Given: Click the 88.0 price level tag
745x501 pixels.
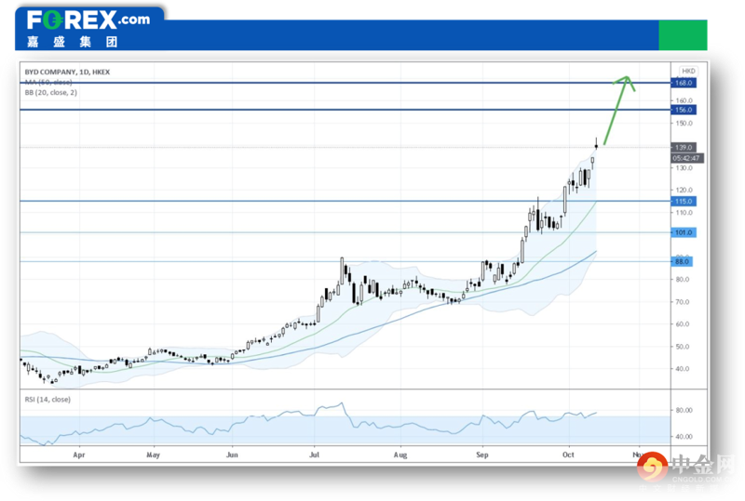Looking at the screenshot, I should (682, 262).
